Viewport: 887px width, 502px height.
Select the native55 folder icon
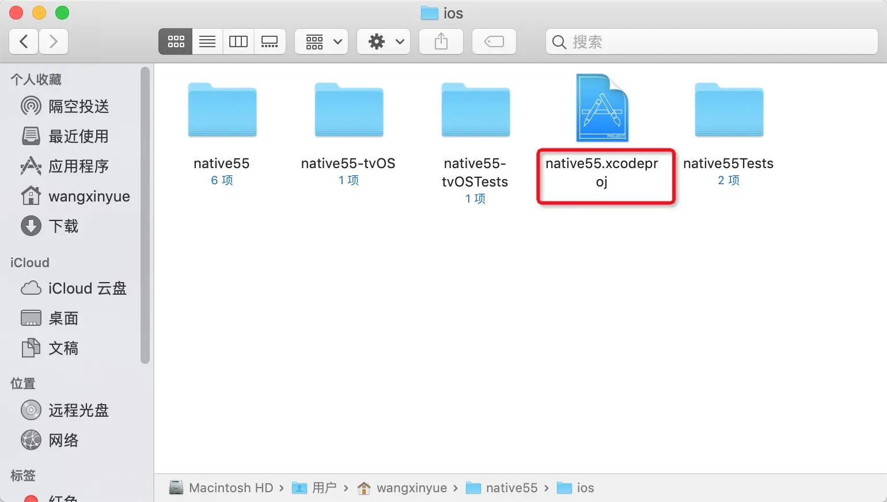222,109
